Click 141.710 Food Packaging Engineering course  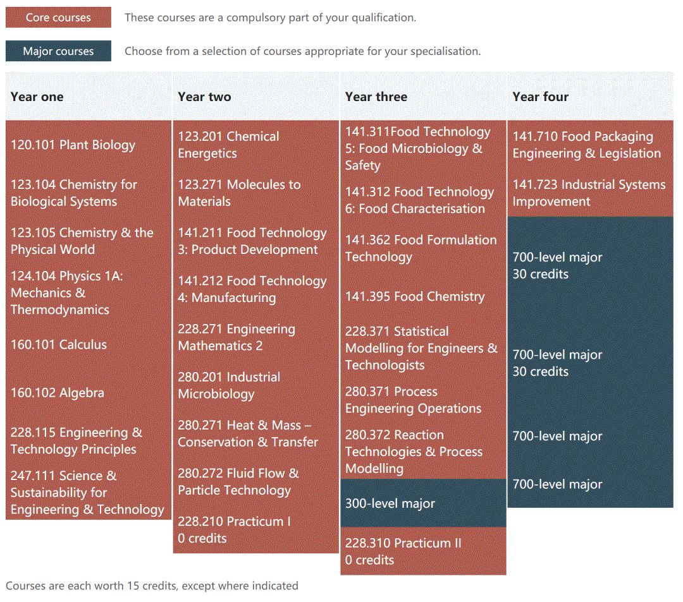(586, 145)
